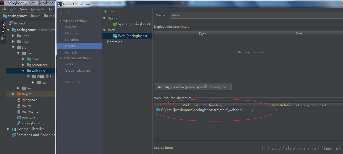Open the Edit menu
The width and height of the screenshot is (343, 154).
click(13, 9)
